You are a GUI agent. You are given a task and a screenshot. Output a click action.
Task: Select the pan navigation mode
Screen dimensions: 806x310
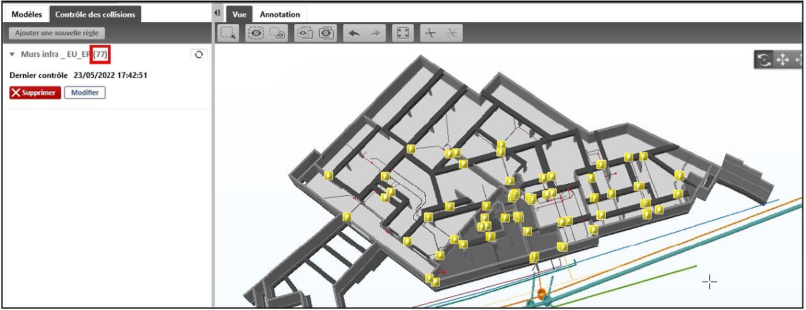point(782,60)
